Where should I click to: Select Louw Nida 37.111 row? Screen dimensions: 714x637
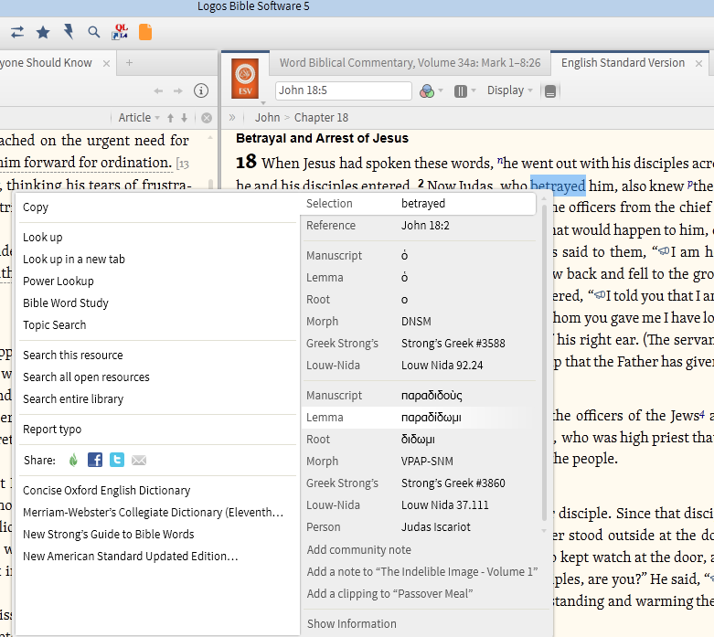pyautogui.click(x=419, y=505)
